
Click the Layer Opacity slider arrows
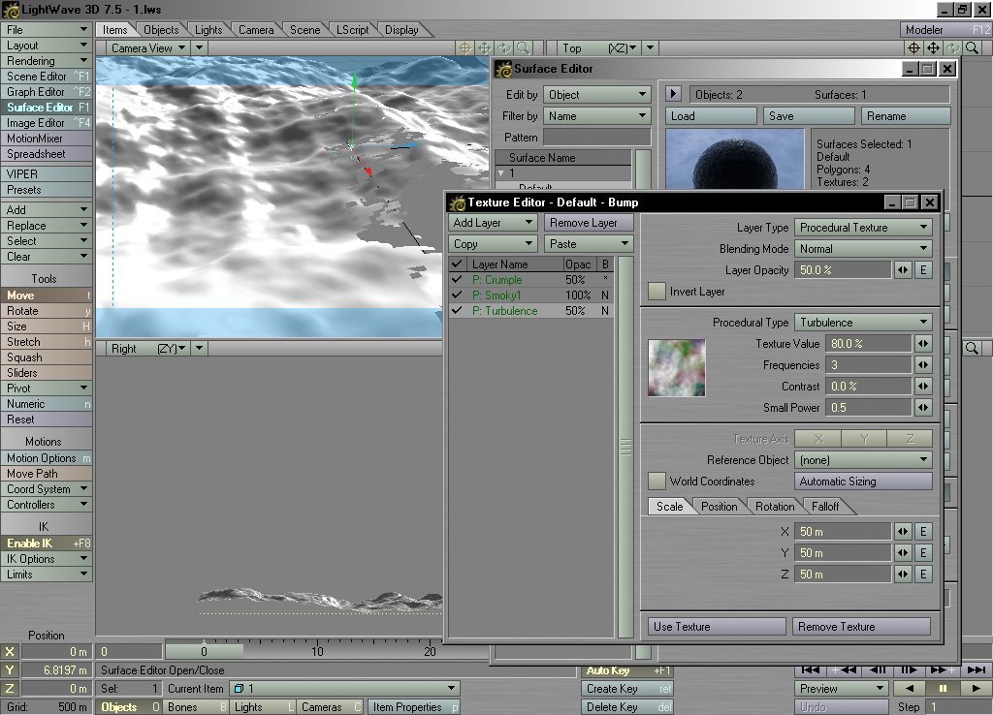coord(903,270)
